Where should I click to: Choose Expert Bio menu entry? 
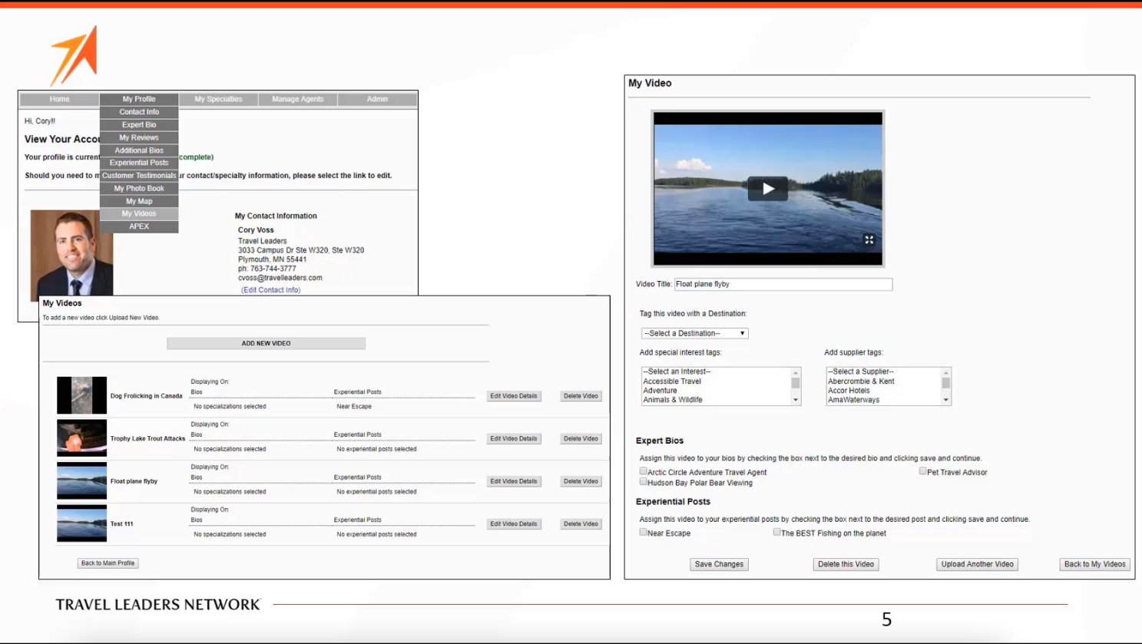pos(139,124)
